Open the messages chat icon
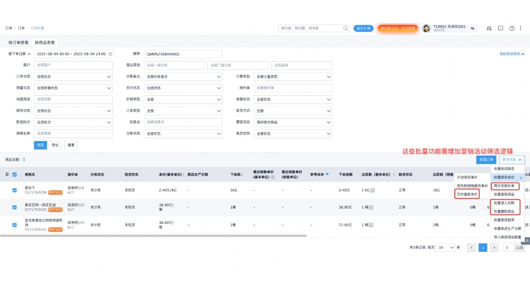Screen dimensions: 530x305 [x=500, y=28]
